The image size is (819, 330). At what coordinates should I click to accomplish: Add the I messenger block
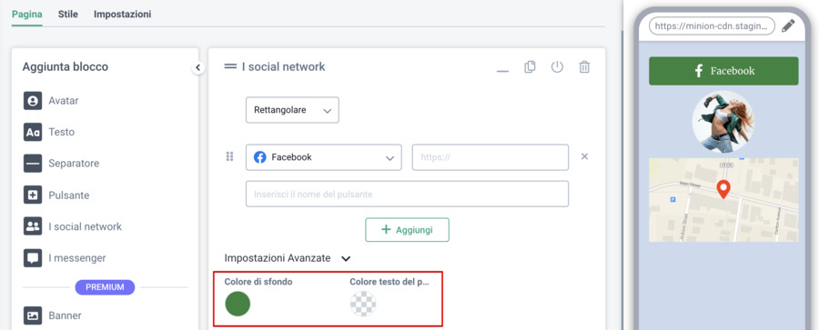[65, 258]
